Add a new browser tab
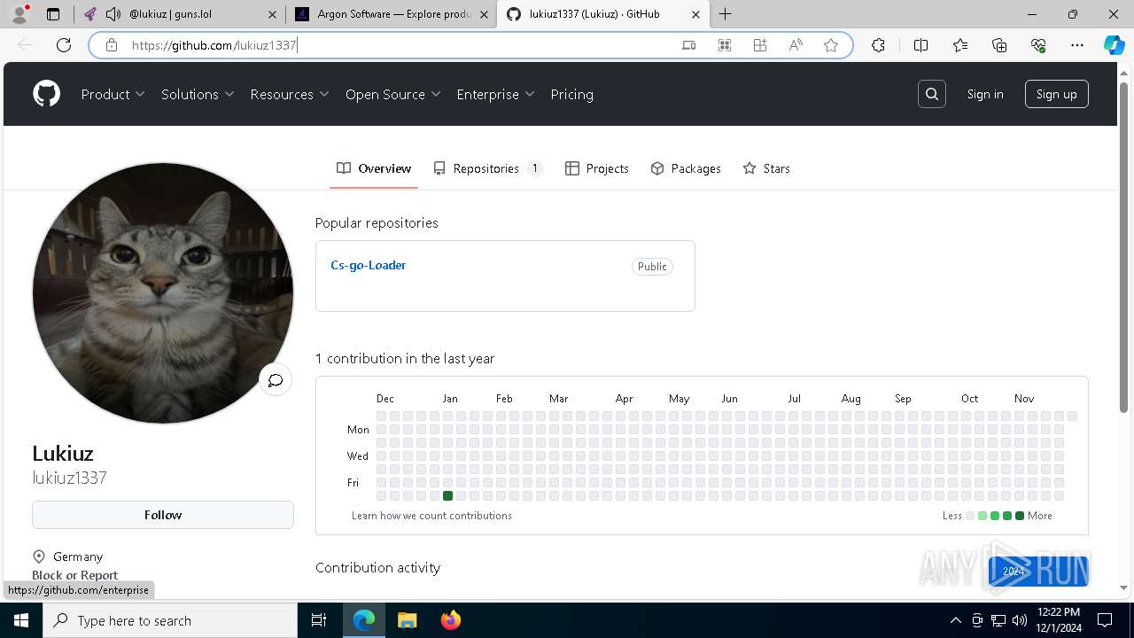Image resolution: width=1134 pixels, height=638 pixels. click(x=726, y=14)
